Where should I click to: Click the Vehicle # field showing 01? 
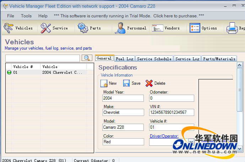click(x=171, y=127)
